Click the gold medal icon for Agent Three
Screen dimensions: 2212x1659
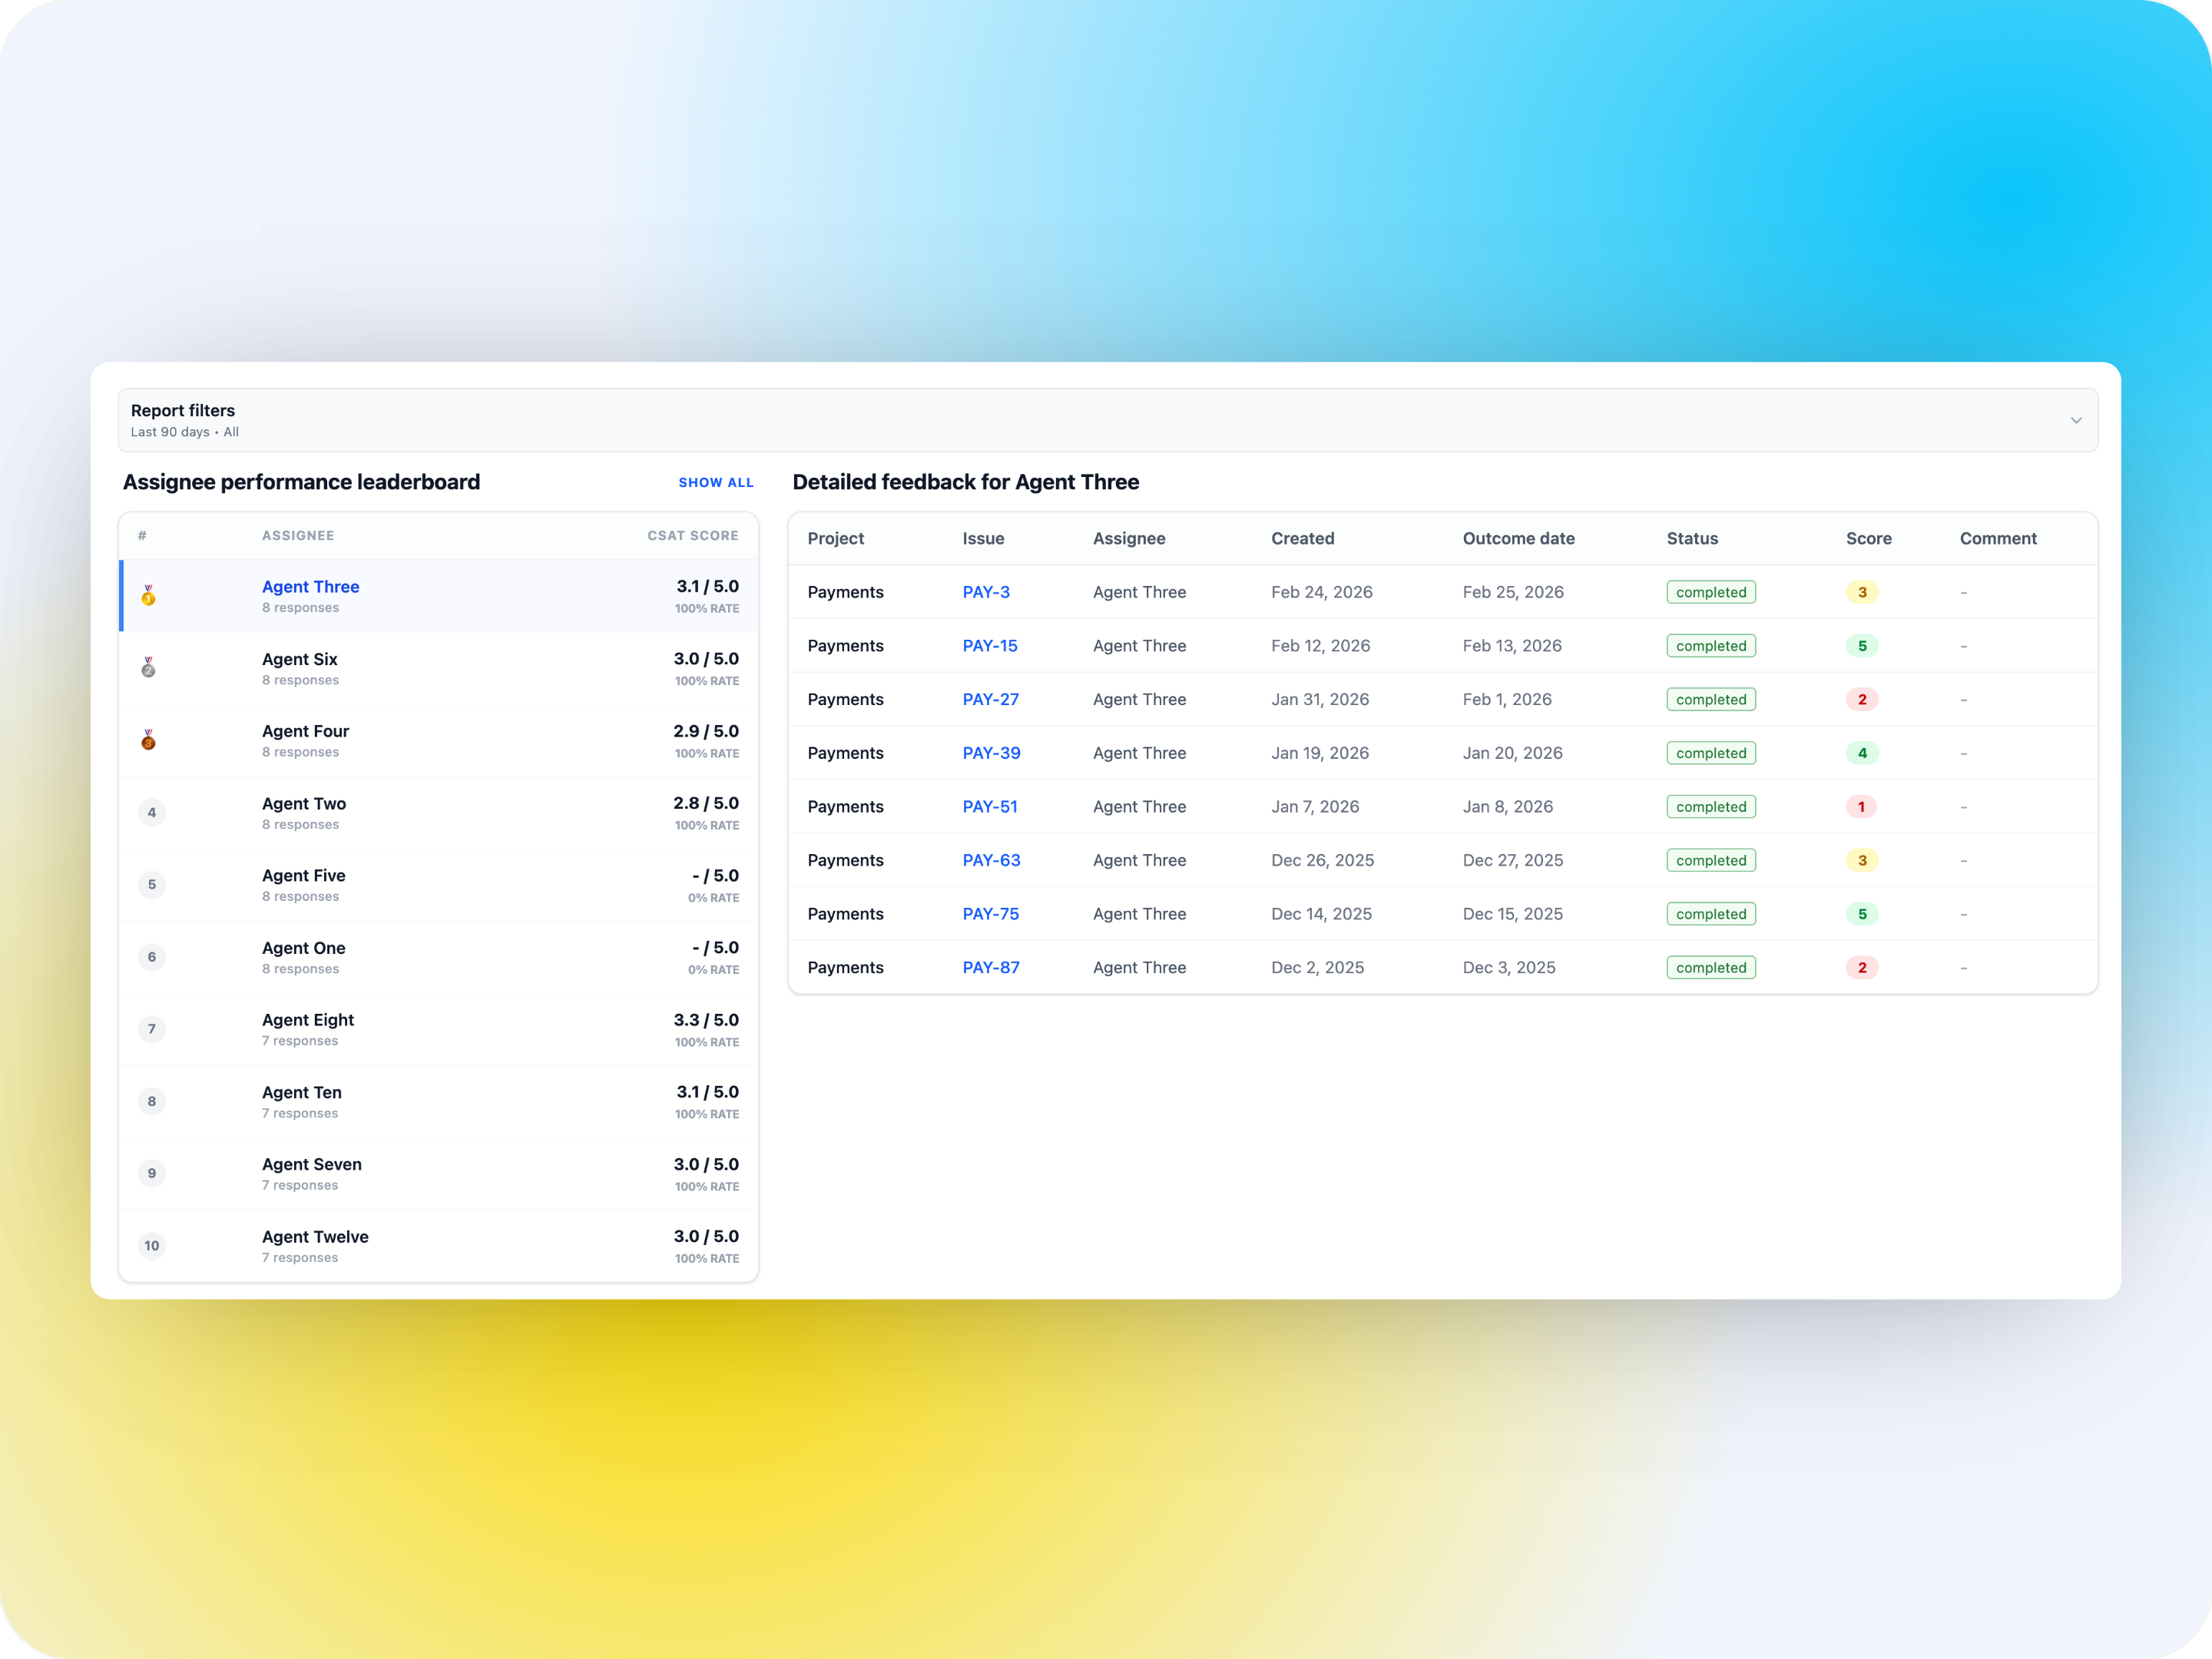tap(148, 596)
